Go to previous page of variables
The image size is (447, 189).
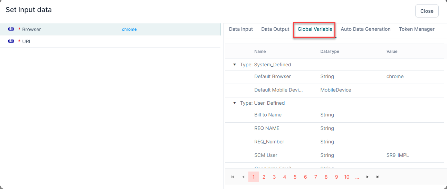click(x=243, y=177)
